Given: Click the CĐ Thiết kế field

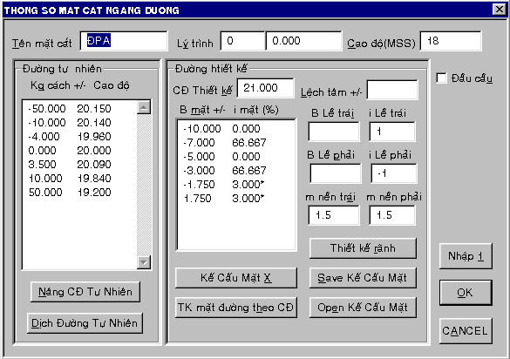Looking at the screenshot, I should tap(266, 88).
